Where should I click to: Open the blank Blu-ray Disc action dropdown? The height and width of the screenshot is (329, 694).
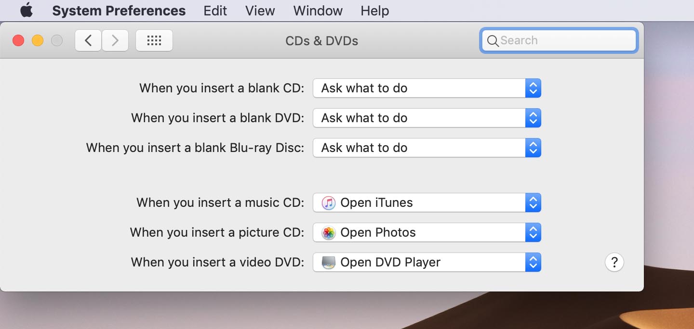point(427,148)
